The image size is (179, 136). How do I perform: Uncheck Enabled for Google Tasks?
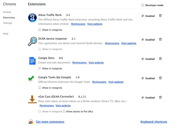143,78
